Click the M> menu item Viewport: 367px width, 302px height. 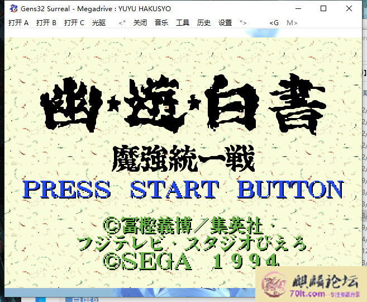pos(292,23)
